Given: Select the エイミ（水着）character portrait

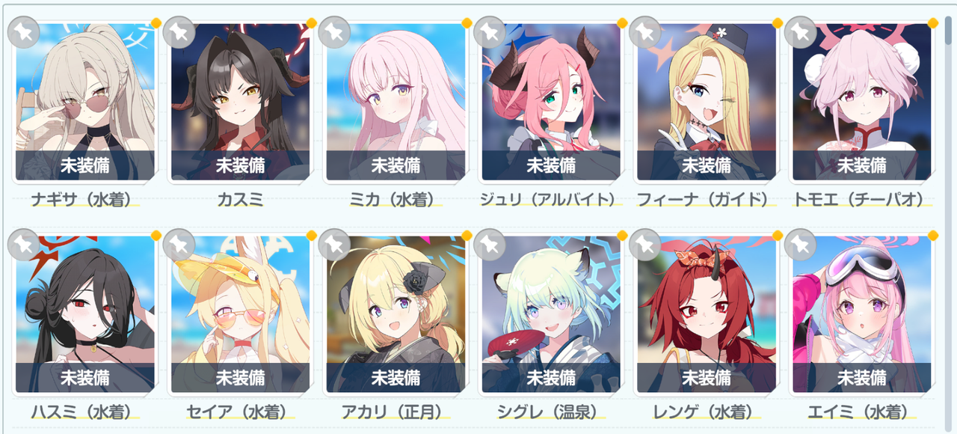Looking at the screenshot, I should point(862,314).
